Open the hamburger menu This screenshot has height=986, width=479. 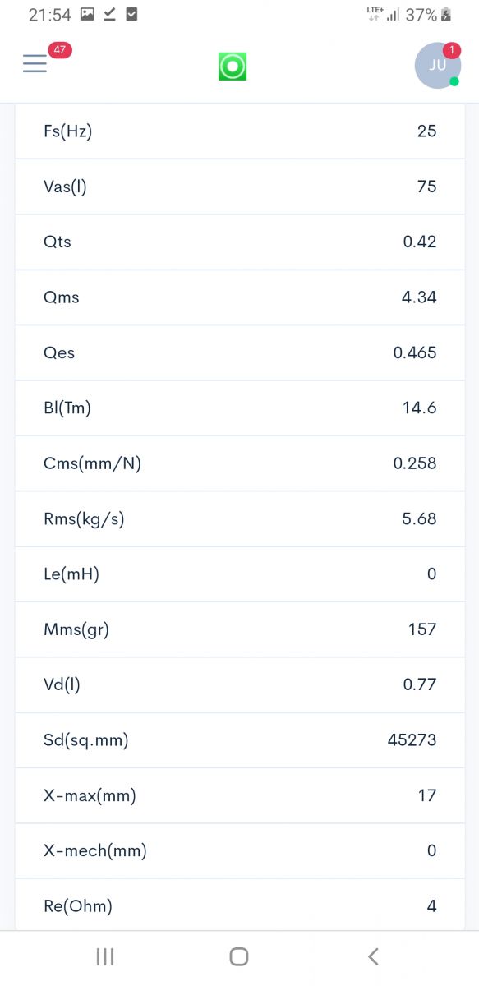click(x=35, y=64)
